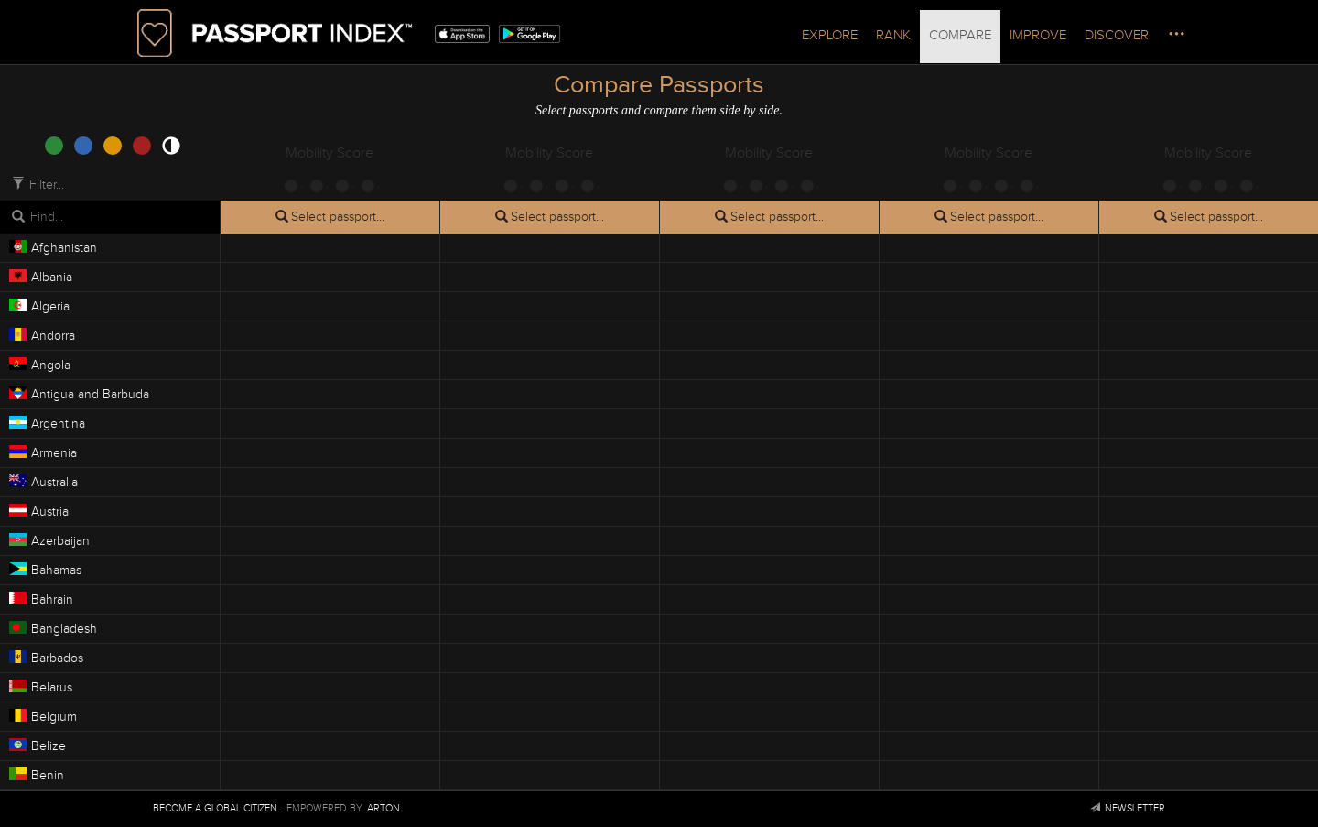Select Belgium in the country list

click(x=110, y=716)
